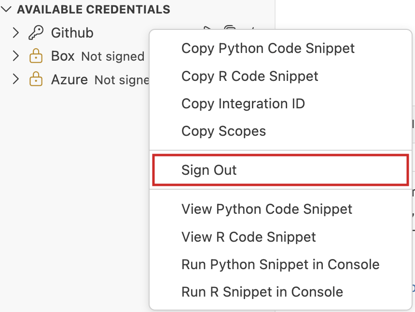Viewport: 415px width, 312px height.
Task: Choose Copy Python Code Snippet
Action: tap(268, 48)
